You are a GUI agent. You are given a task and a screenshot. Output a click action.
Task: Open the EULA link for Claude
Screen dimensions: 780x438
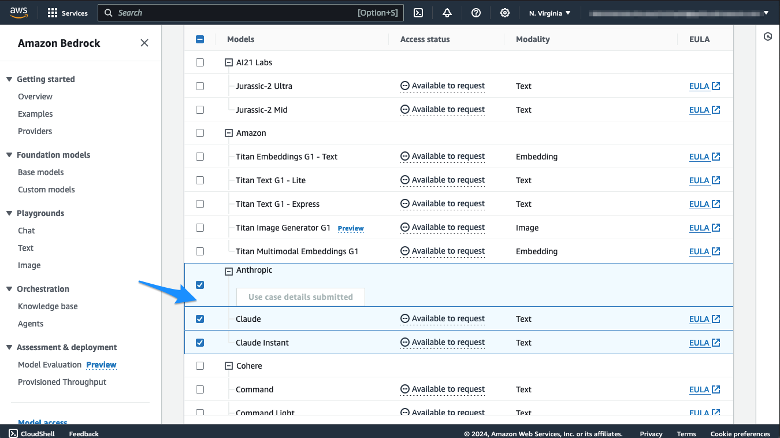pos(704,319)
